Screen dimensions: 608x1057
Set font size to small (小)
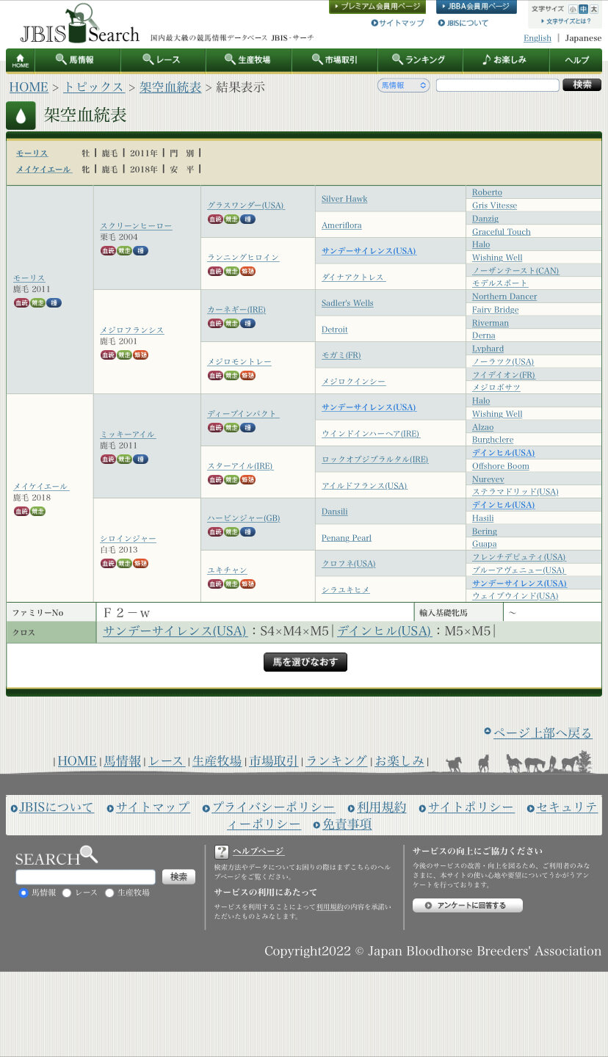573,9
